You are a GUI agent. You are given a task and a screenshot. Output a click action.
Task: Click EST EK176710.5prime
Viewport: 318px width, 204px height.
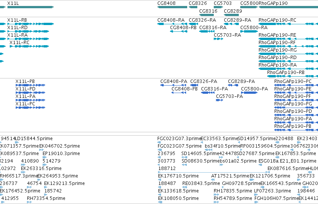pos(160,180)
